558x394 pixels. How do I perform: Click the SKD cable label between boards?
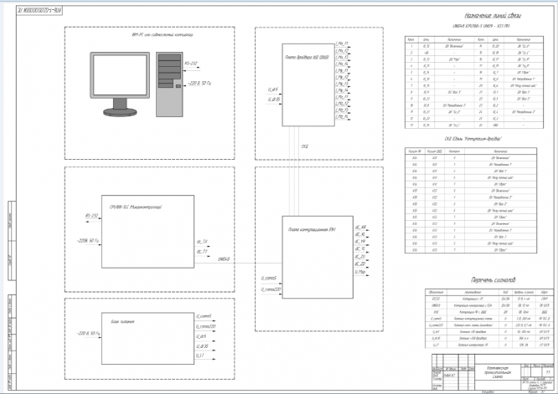coord(305,146)
